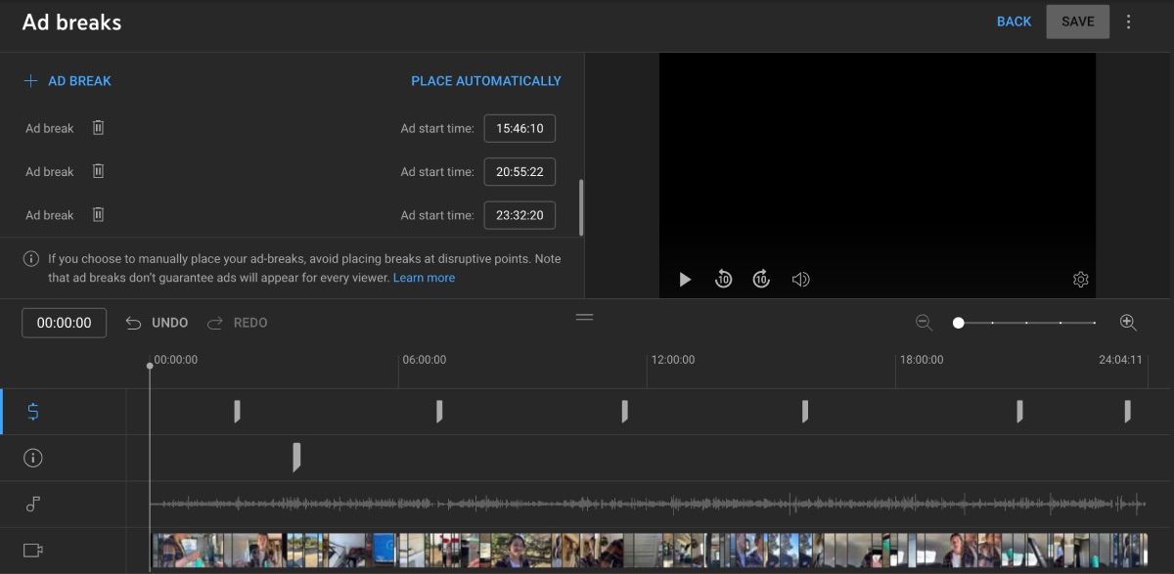Skip forward 10 seconds in player
The width and height of the screenshot is (1174, 574).
click(761, 279)
